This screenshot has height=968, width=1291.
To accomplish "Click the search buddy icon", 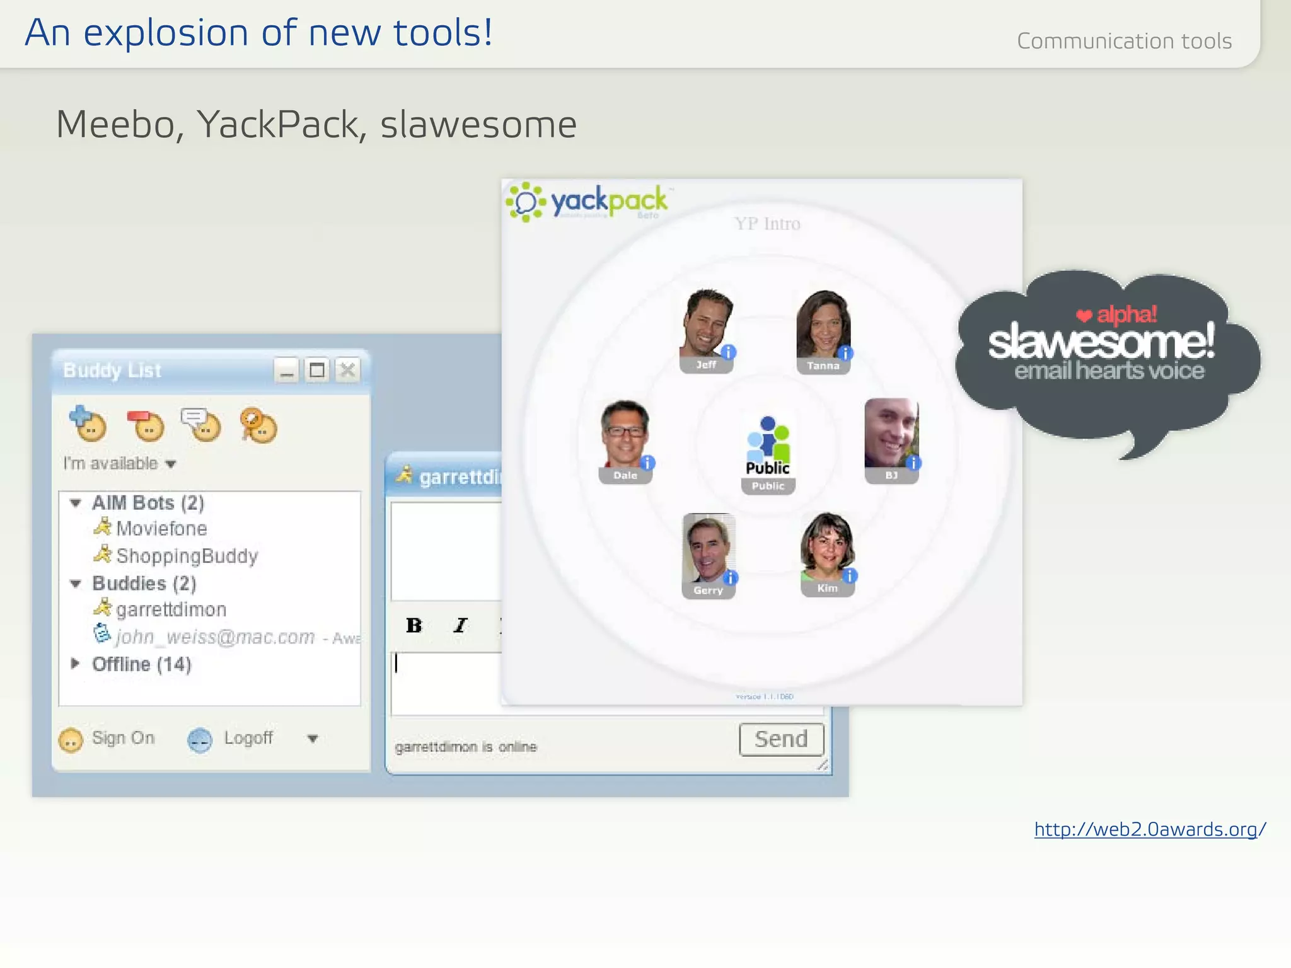I will tap(258, 425).
